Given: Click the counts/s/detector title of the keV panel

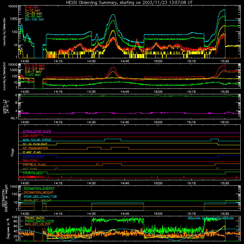Looking at the screenshot, I should 4,32.
